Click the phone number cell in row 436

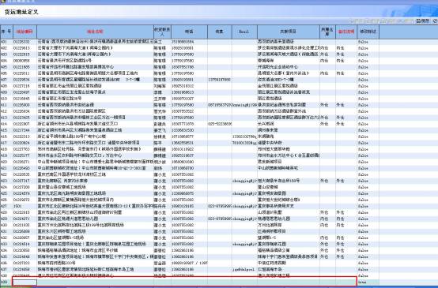tap(189, 263)
